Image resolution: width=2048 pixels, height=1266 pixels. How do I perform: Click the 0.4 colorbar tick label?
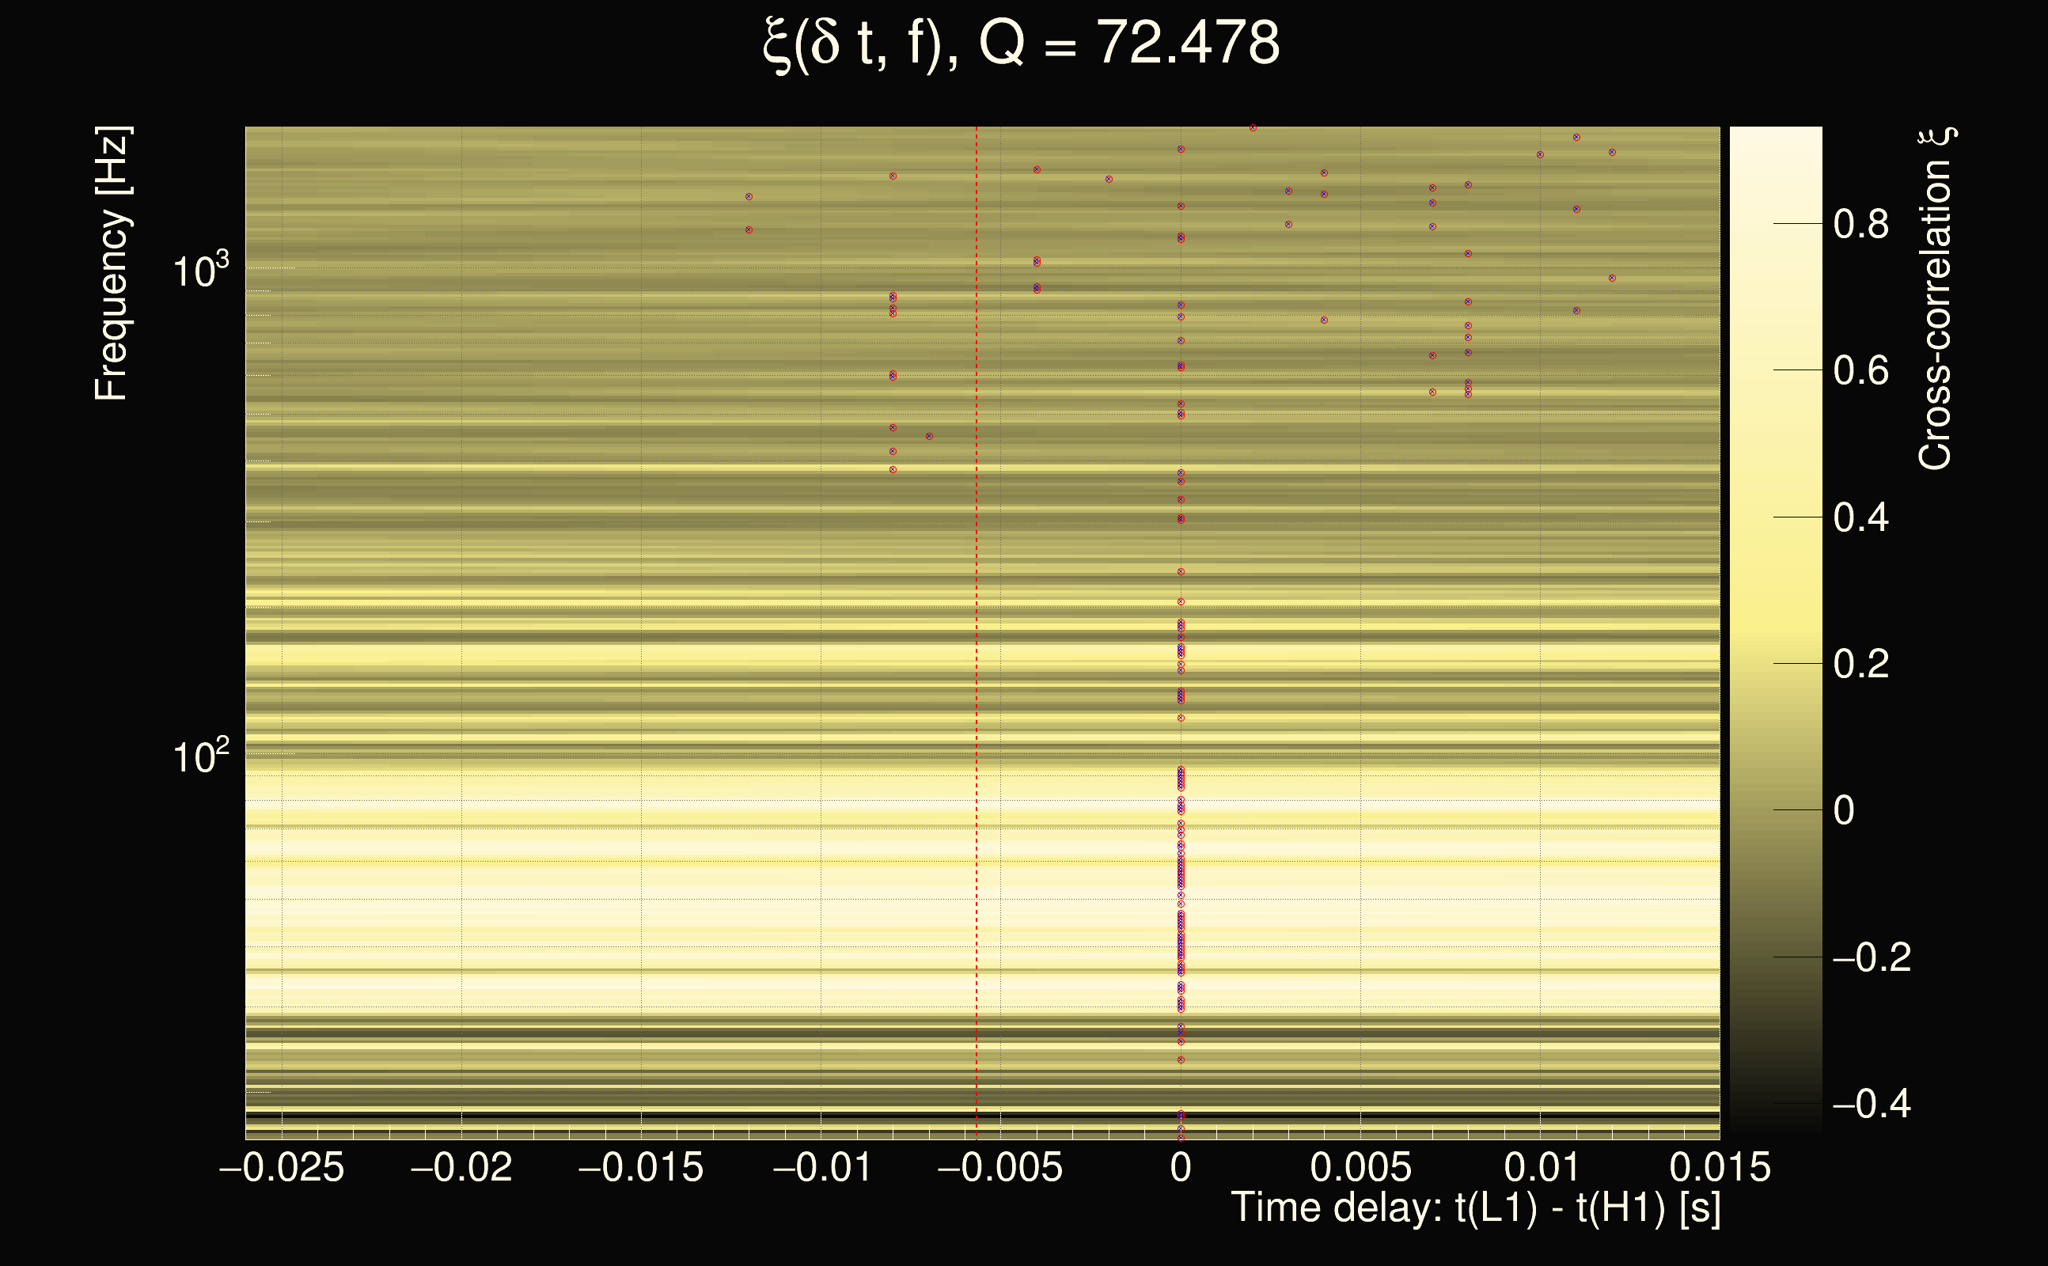coord(1860,517)
